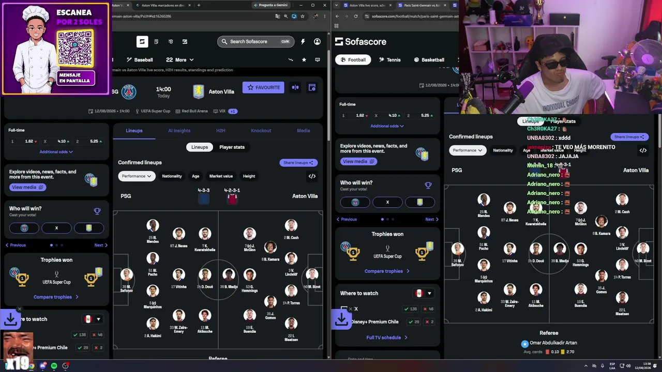The width and height of the screenshot is (662, 372).
Task: Expand Additional odds in the left window
Action: [x=56, y=152]
